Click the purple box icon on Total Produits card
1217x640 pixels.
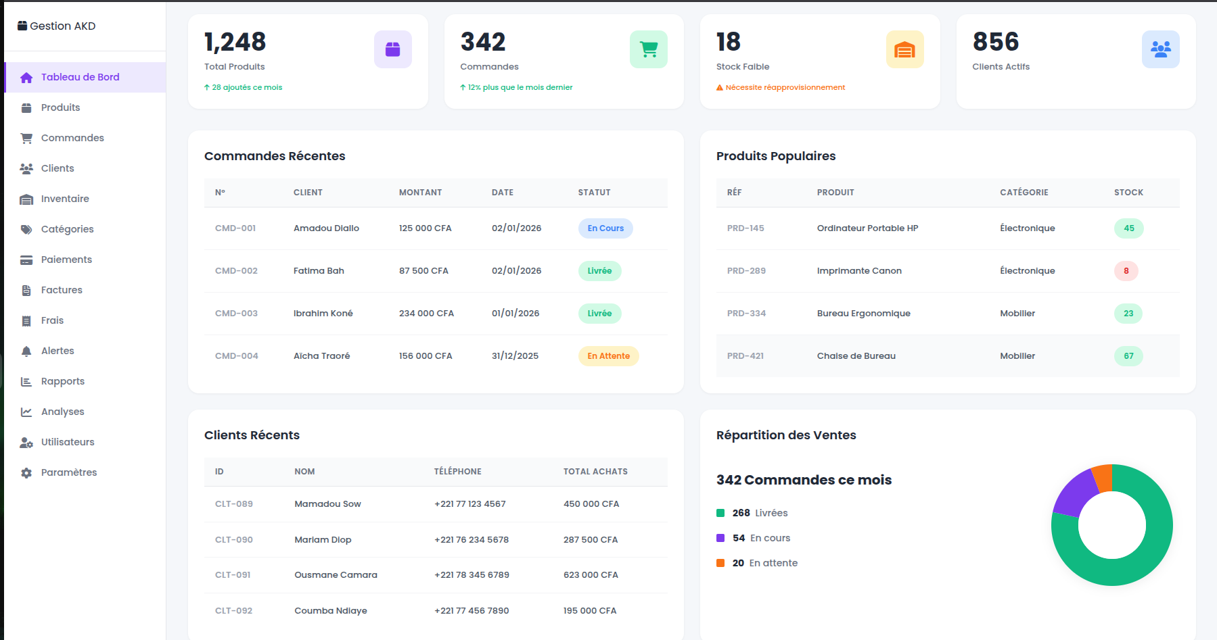point(392,49)
